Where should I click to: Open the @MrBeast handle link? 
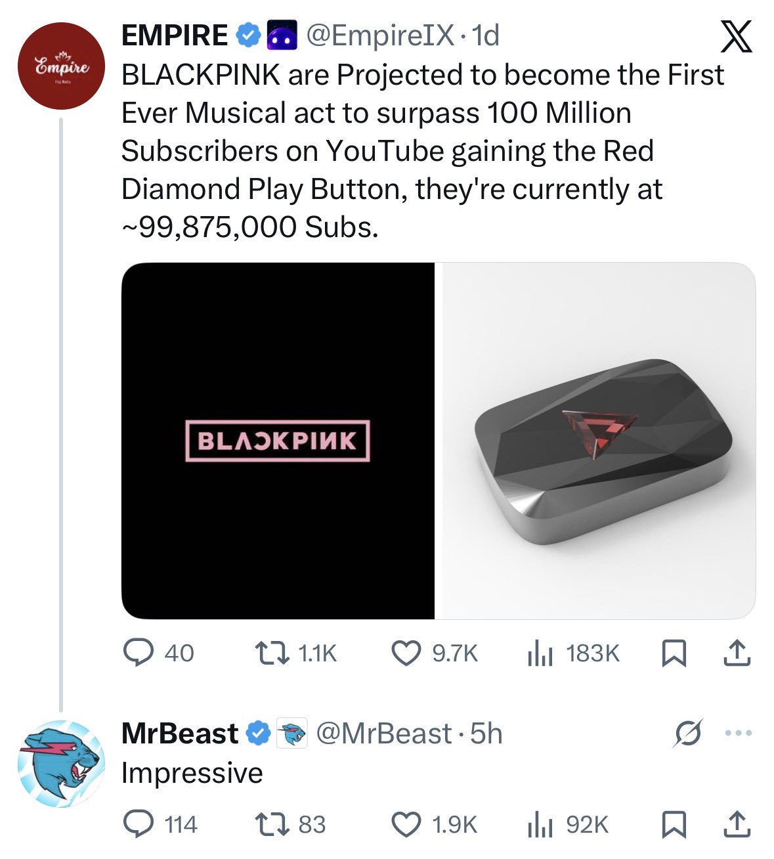tap(384, 733)
